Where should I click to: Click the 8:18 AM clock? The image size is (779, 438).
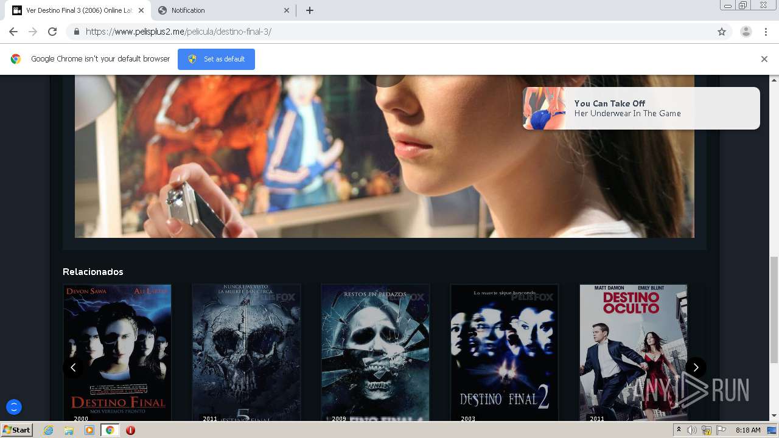(x=748, y=430)
